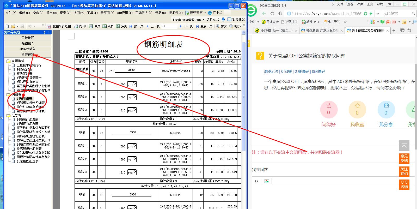Go to 上一页 previous page
Screen dimensions: 417x209
pos(153,26)
